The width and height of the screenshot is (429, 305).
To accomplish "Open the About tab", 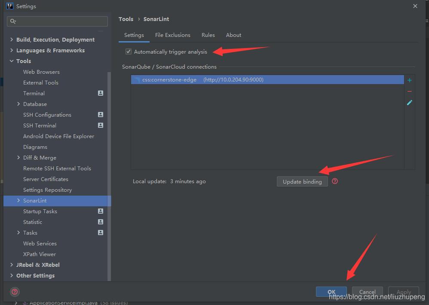I will click(234, 35).
